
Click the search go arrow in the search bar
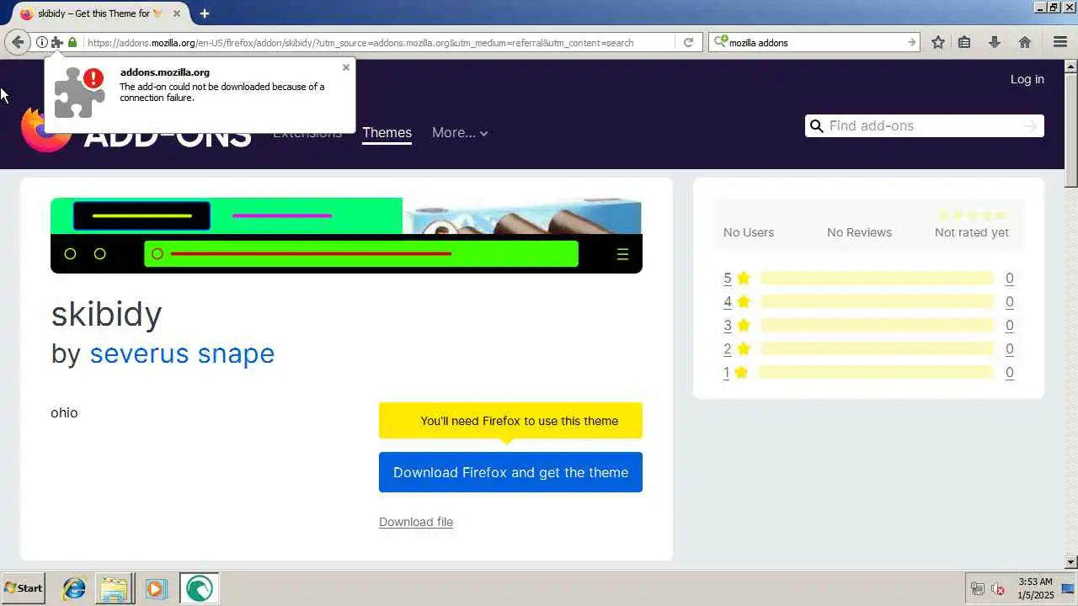[x=911, y=42]
